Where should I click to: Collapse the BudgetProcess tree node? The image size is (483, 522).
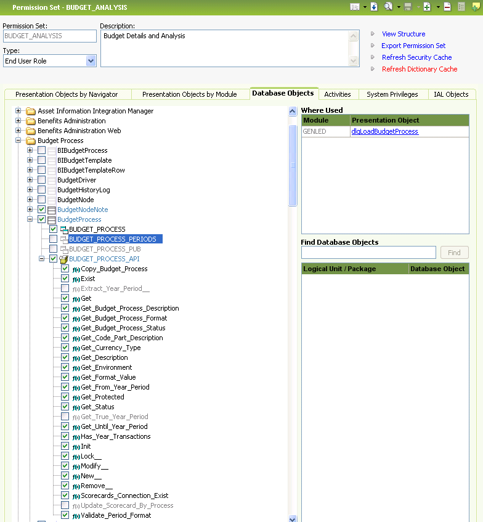[x=30, y=219]
